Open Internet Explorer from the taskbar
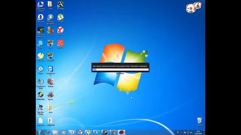 coord(47,132)
